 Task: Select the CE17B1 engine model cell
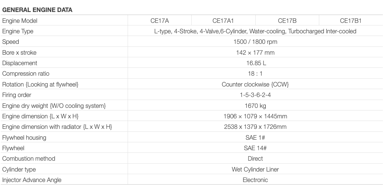[351, 21]
